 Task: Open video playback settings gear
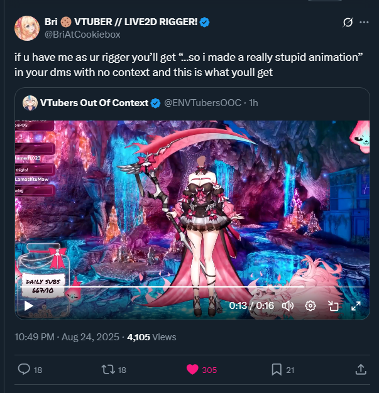310,306
